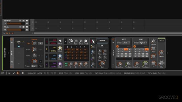Add device before FM-4 with plus icon

(8, 53)
